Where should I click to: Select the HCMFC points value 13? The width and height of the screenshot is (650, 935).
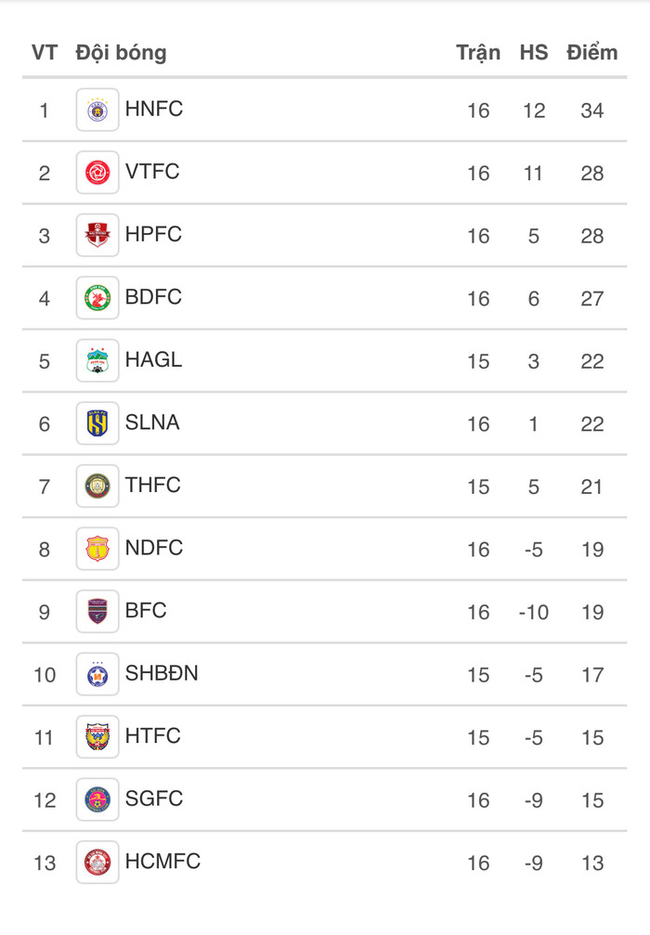click(592, 863)
